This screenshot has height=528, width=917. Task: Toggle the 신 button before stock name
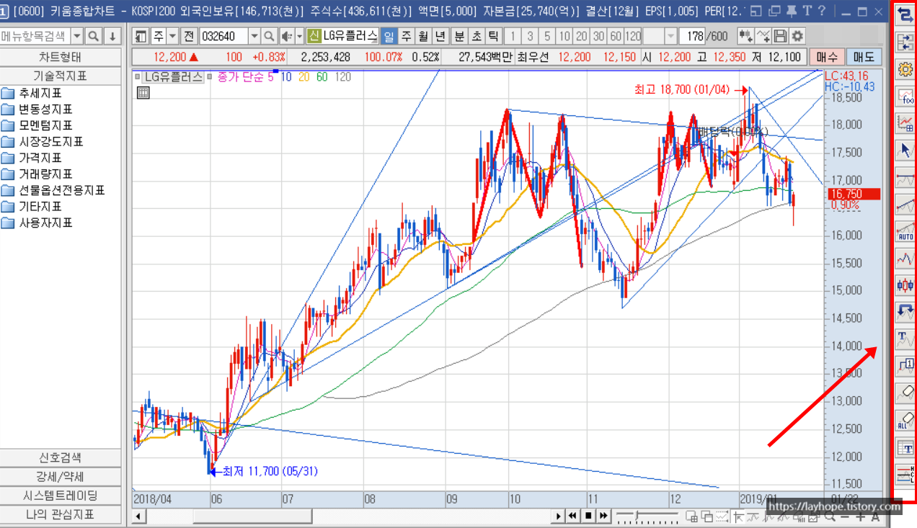click(314, 36)
